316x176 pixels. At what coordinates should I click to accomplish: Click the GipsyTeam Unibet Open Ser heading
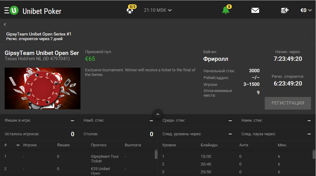click(42, 53)
